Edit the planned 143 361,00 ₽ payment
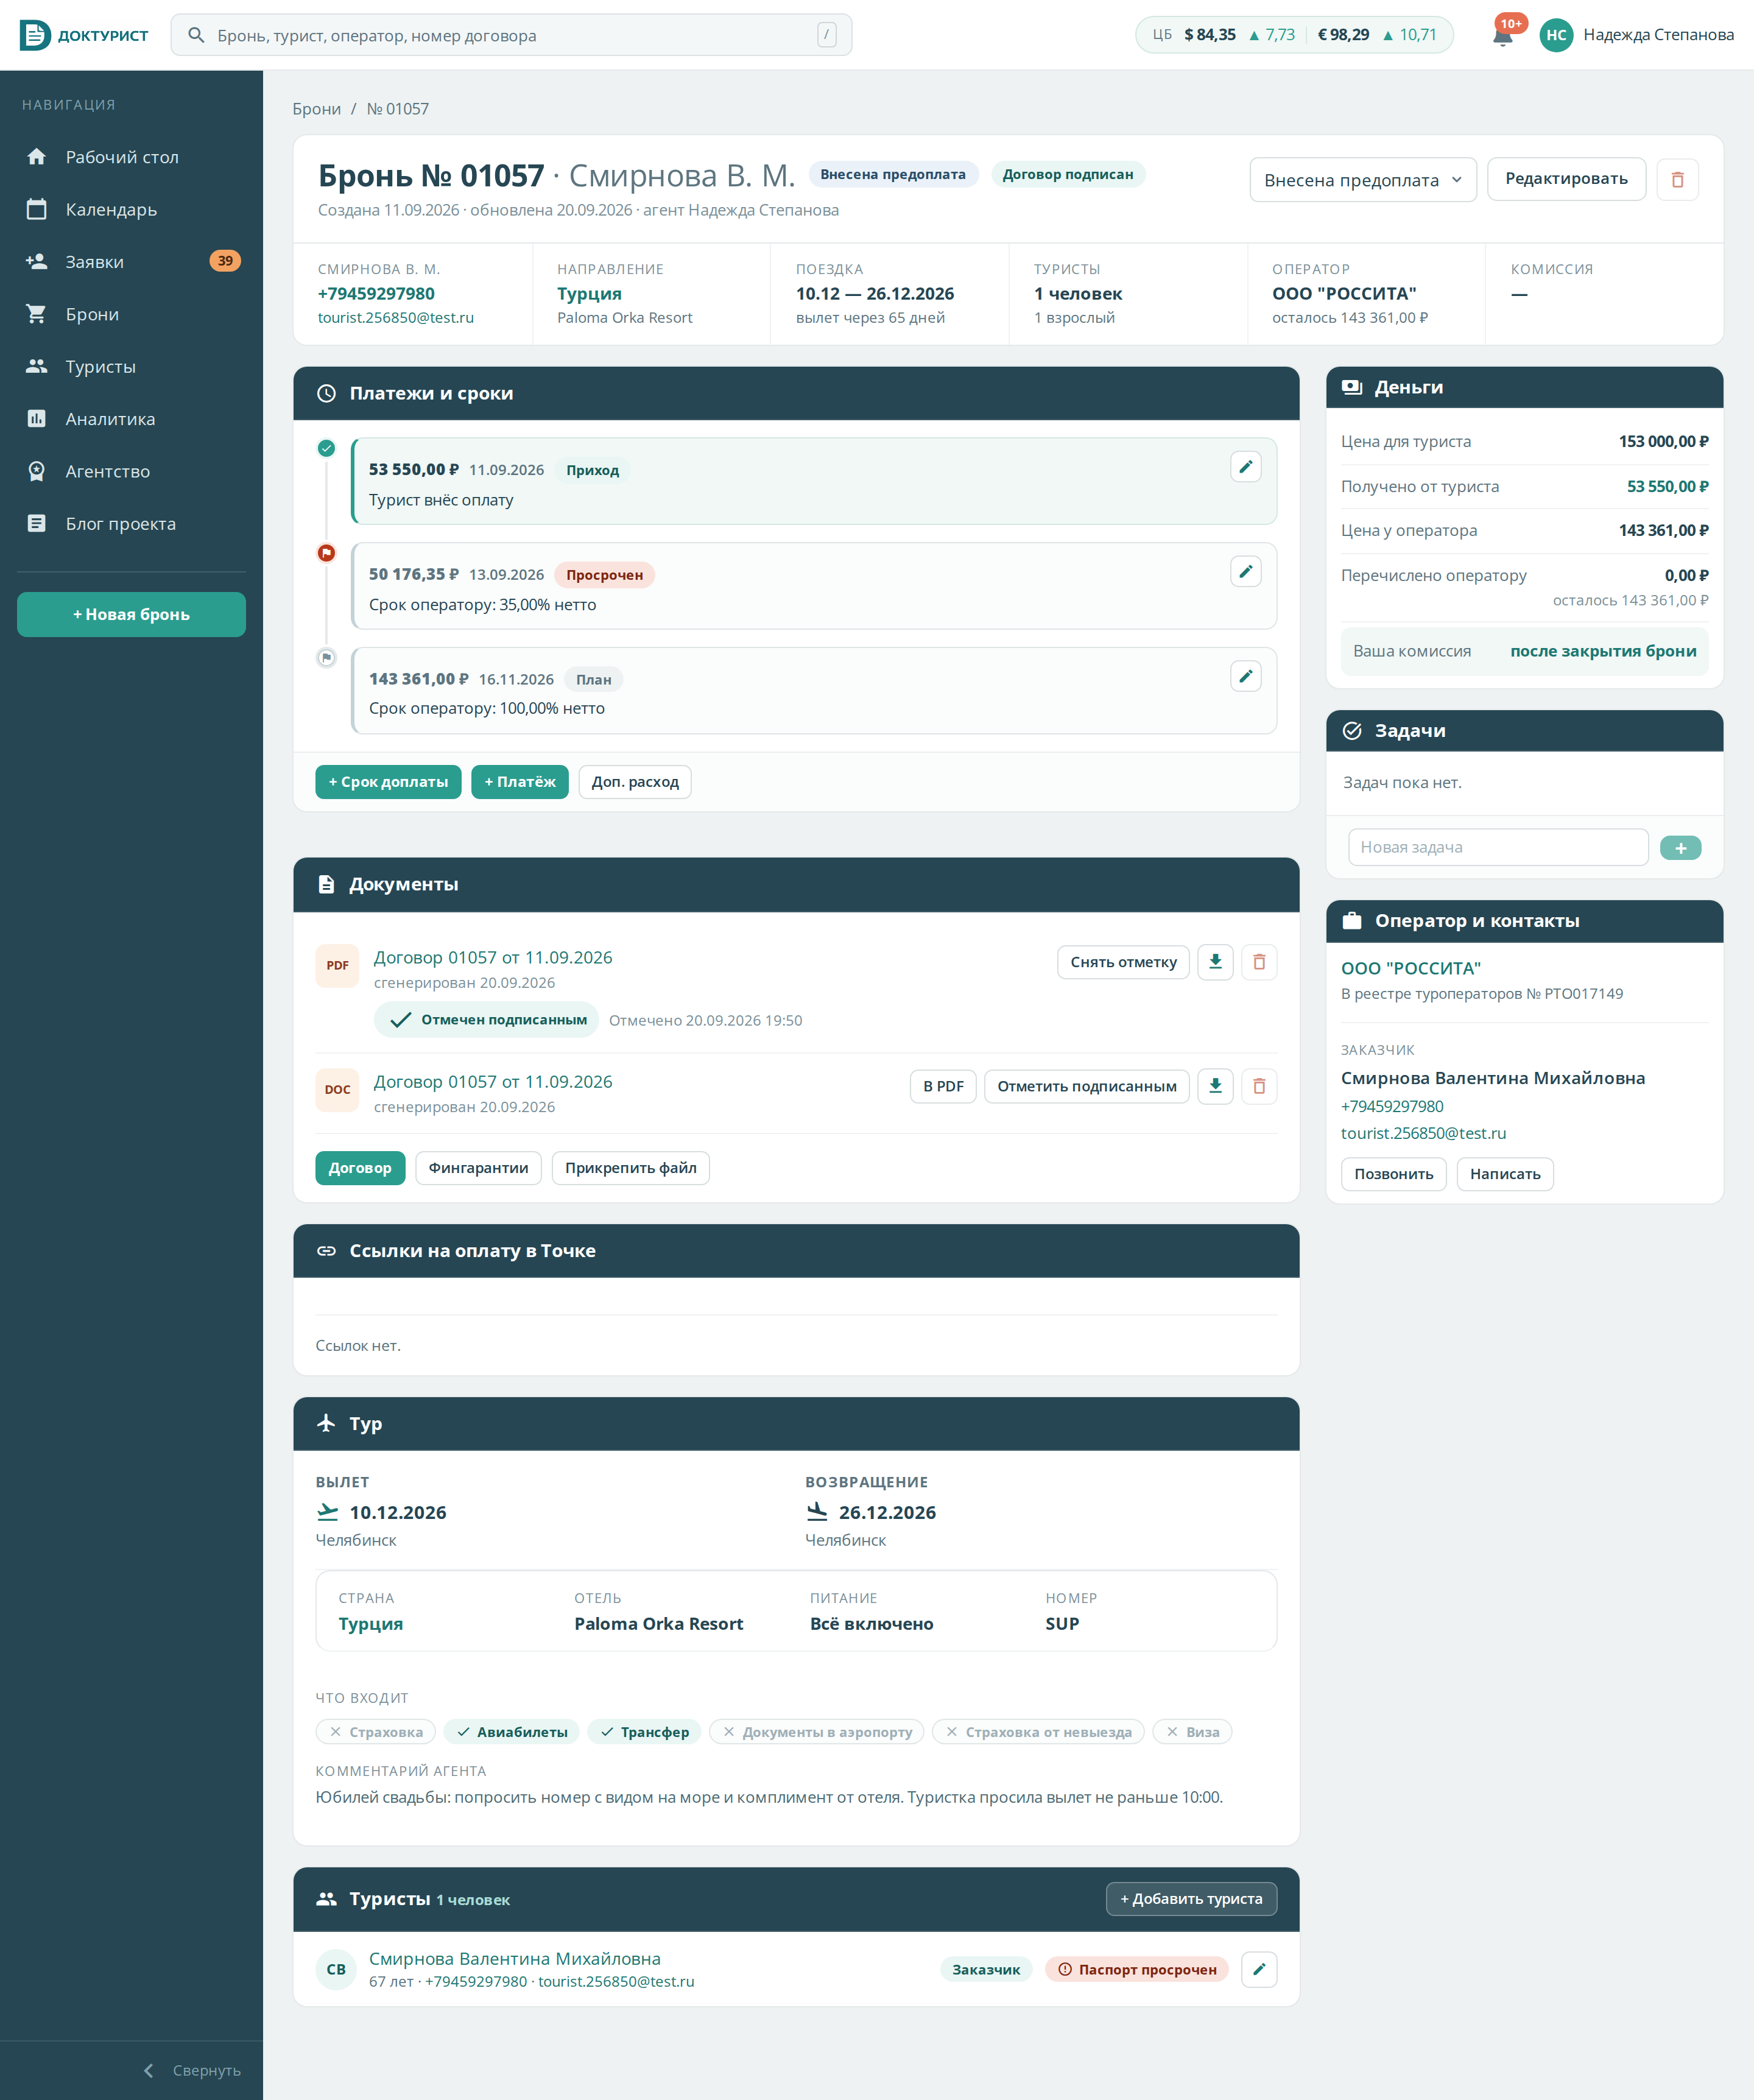The width and height of the screenshot is (1754, 2100). point(1245,677)
